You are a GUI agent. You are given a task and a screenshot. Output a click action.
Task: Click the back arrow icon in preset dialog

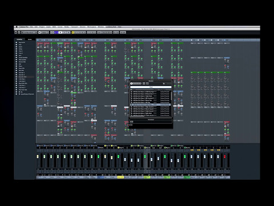point(131,84)
